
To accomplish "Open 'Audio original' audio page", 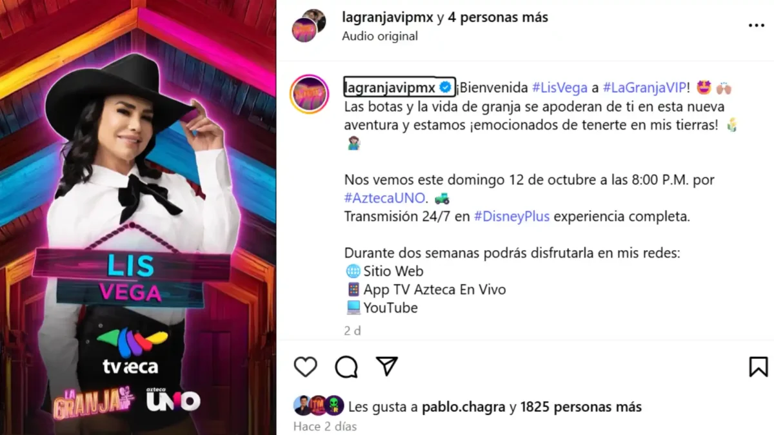I will 380,36.
